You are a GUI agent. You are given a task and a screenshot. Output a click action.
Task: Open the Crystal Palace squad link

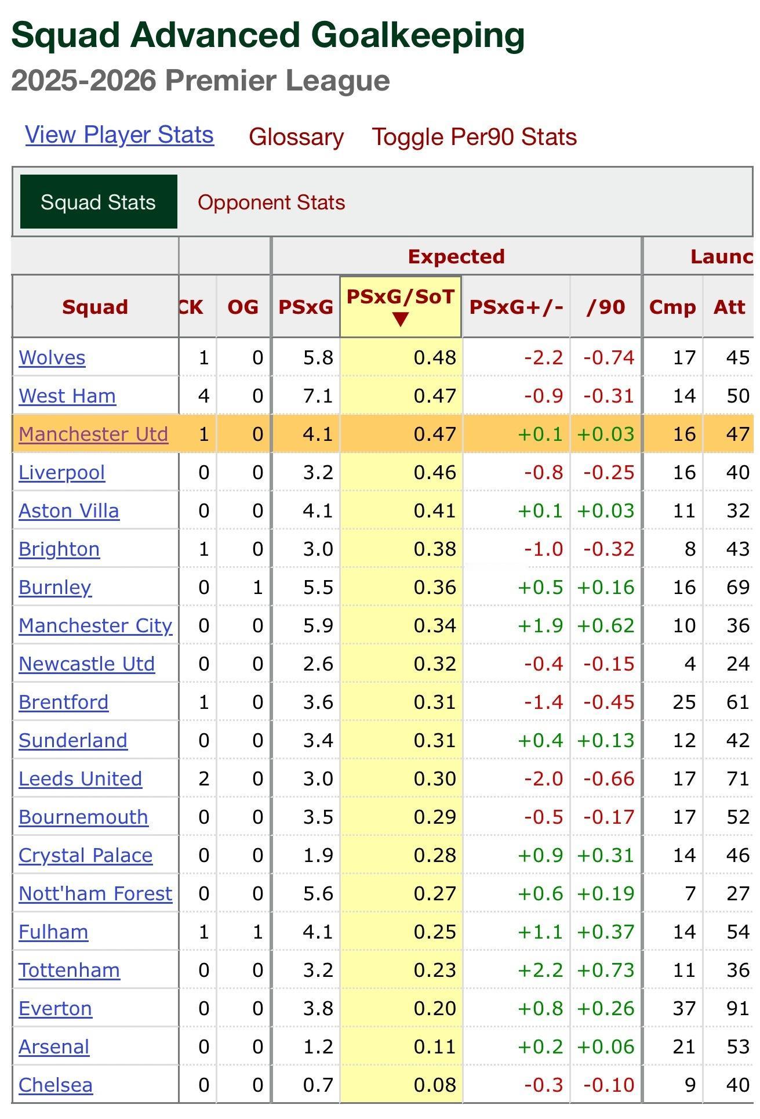click(x=86, y=855)
